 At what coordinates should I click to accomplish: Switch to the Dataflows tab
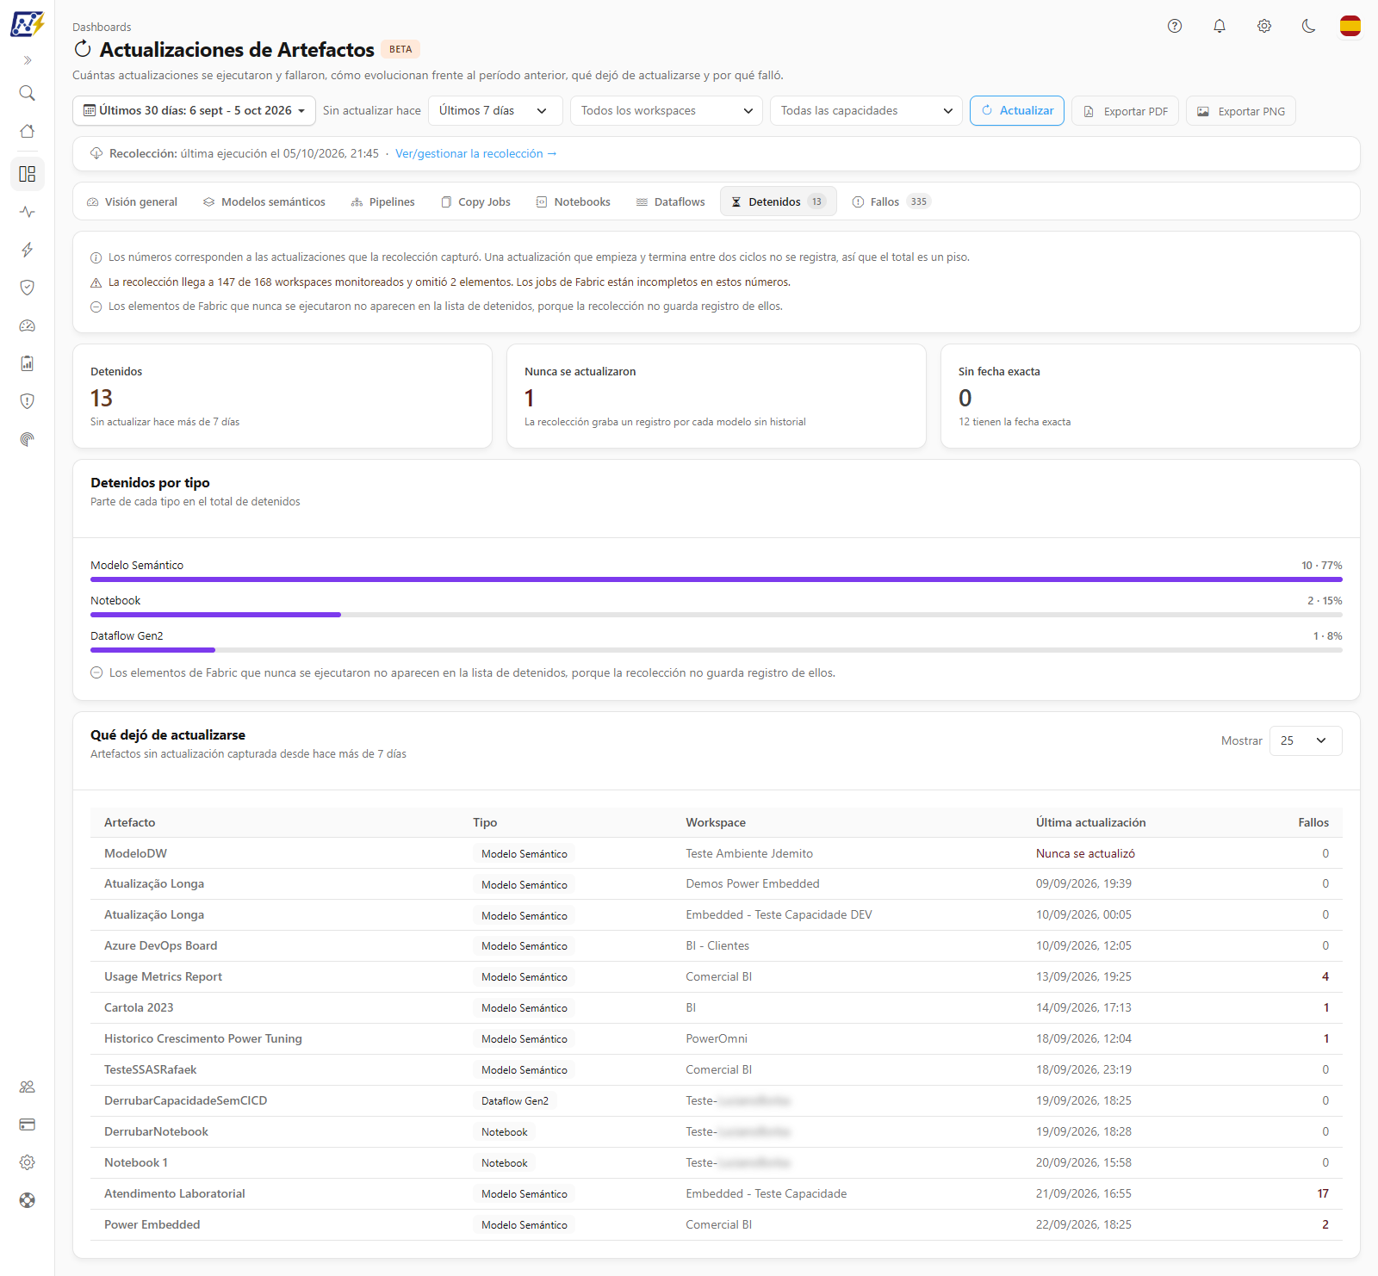(671, 201)
